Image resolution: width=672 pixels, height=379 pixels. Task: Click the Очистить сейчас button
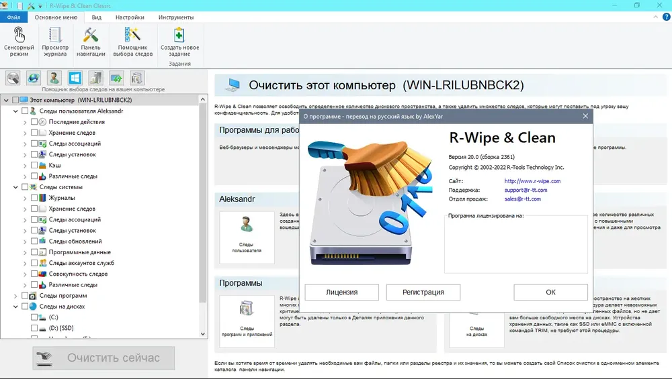pos(103,358)
